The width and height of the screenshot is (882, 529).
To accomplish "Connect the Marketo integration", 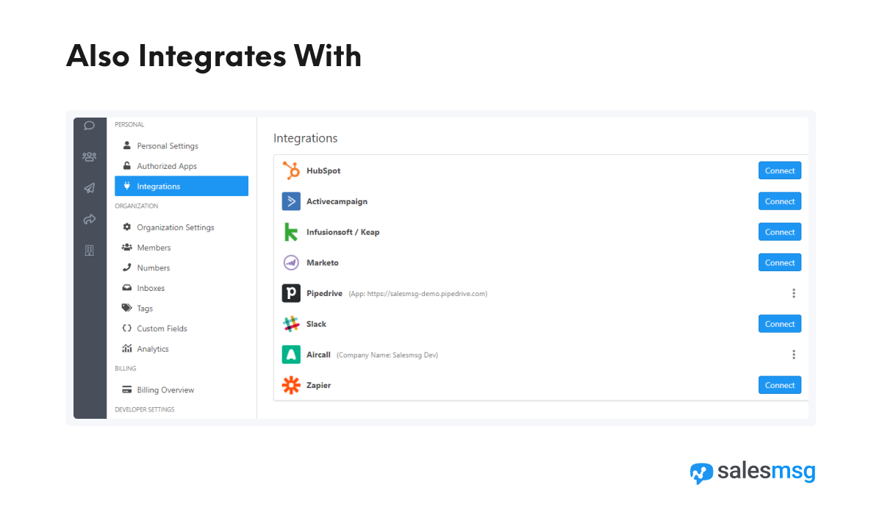I will (x=780, y=262).
